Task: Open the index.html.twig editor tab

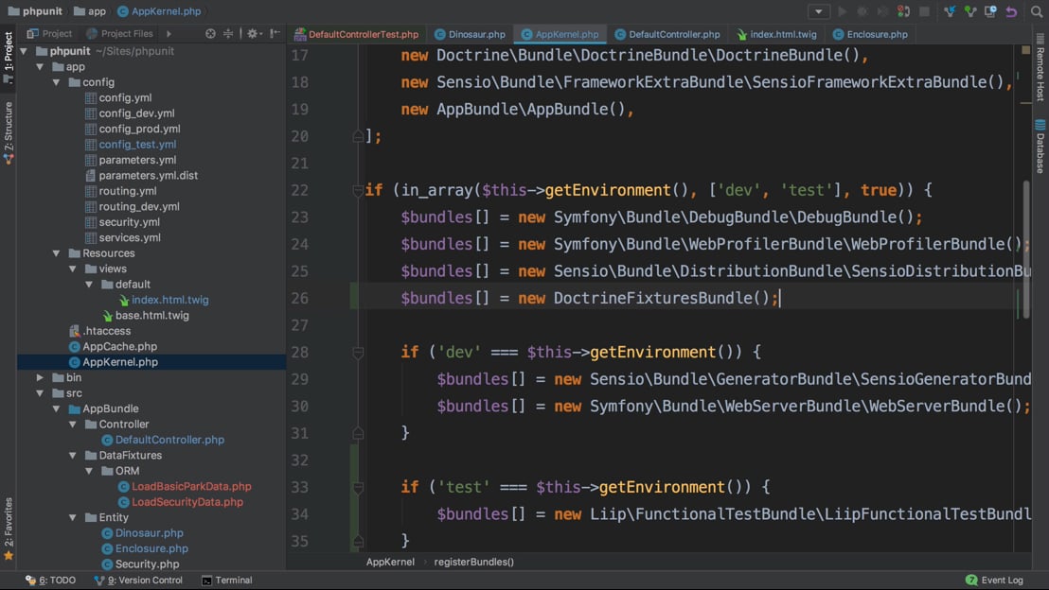Action: [x=776, y=34]
